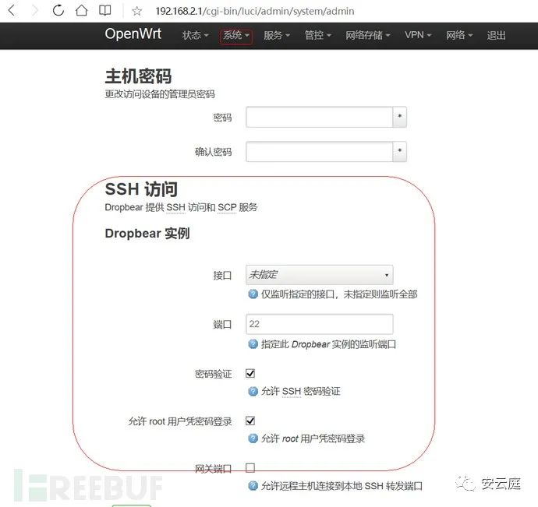
Task: Click the OpenWrt brand logo
Action: [x=133, y=34]
